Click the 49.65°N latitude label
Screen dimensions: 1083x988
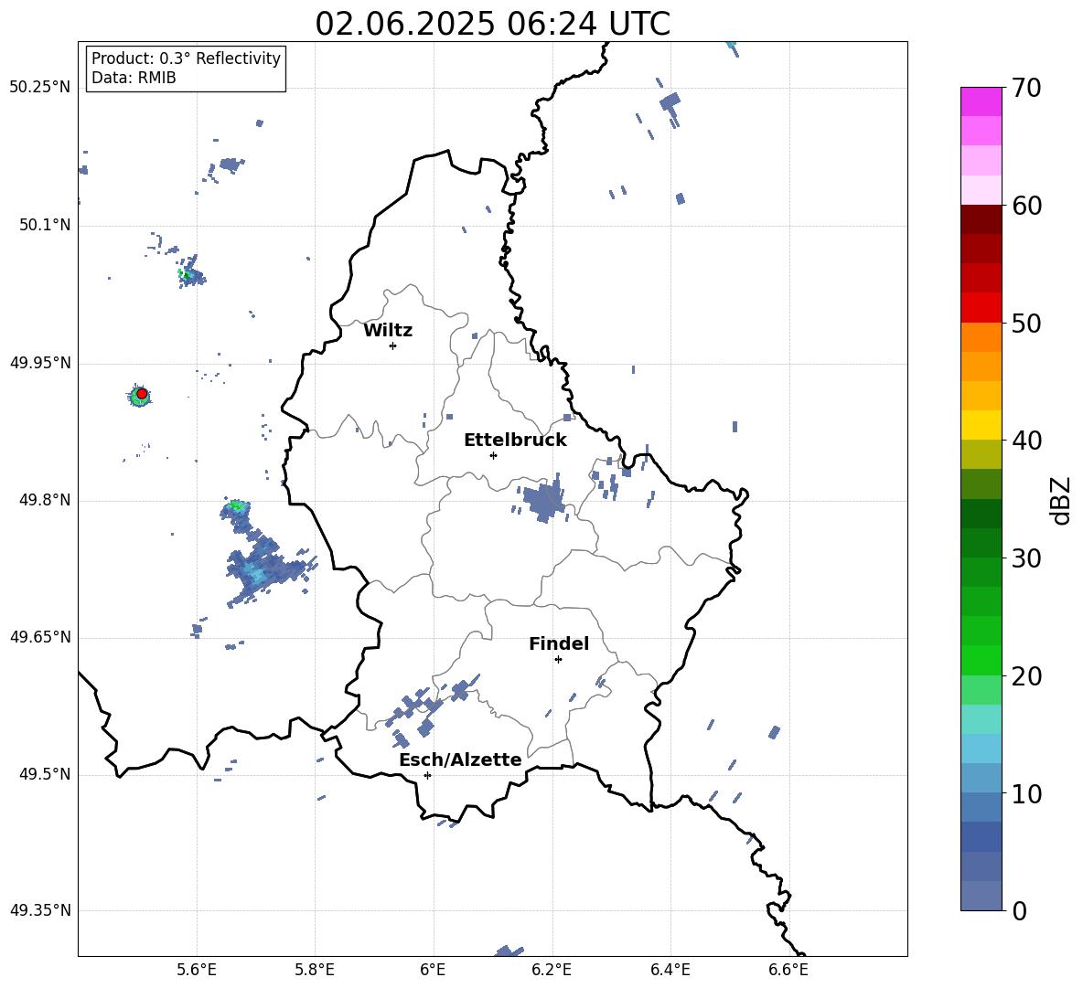pyautogui.click(x=40, y=637)
